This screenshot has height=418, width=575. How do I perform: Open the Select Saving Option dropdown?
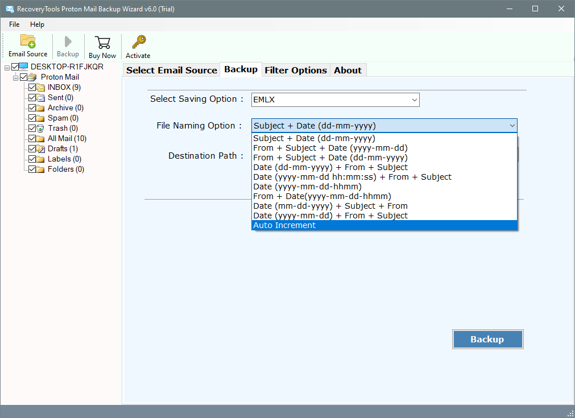(x=335, y=100)
